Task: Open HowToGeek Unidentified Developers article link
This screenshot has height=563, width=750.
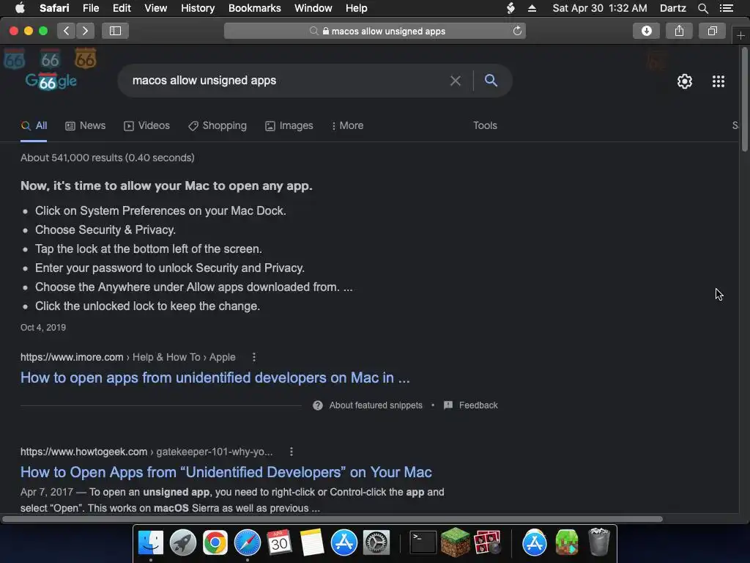Action: point(226,472)
